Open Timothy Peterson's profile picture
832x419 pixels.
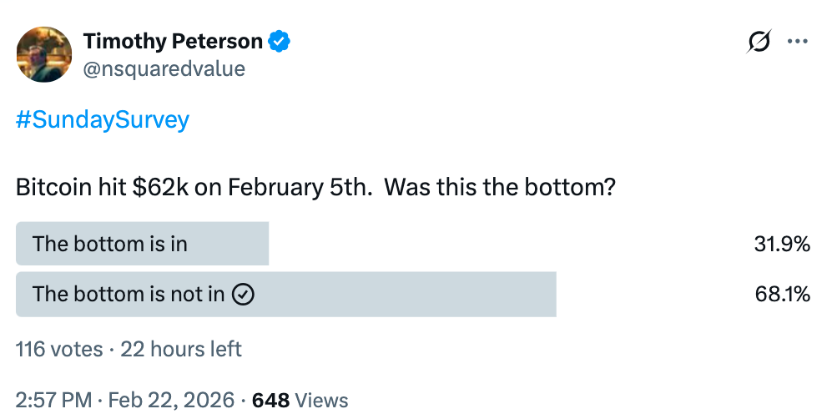(x=43, y=54)
